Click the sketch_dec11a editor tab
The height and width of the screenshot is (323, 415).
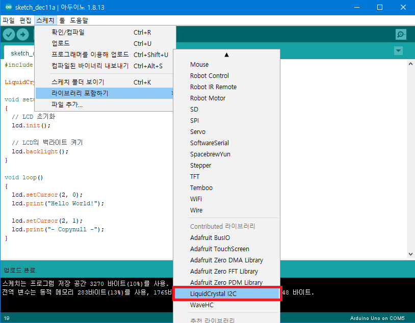[19, 52]
